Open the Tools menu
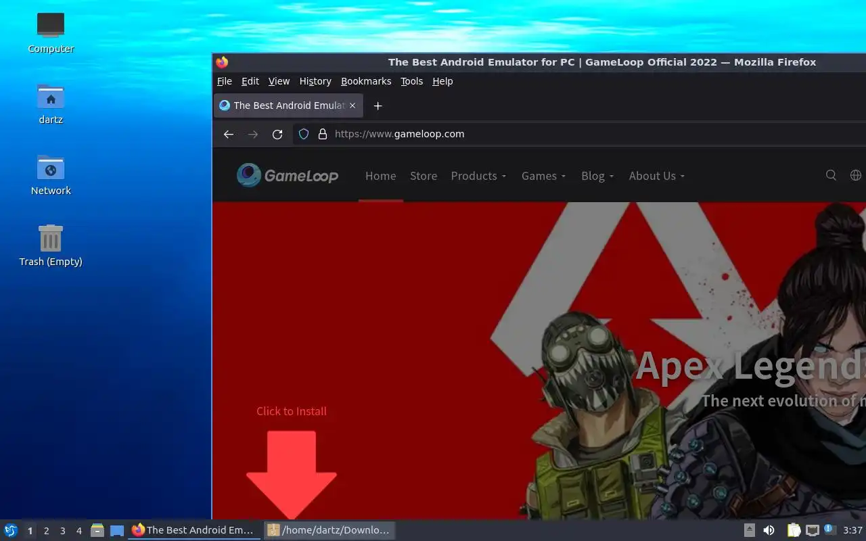Viewport: 866px width, 541px height. click(411, 81)
